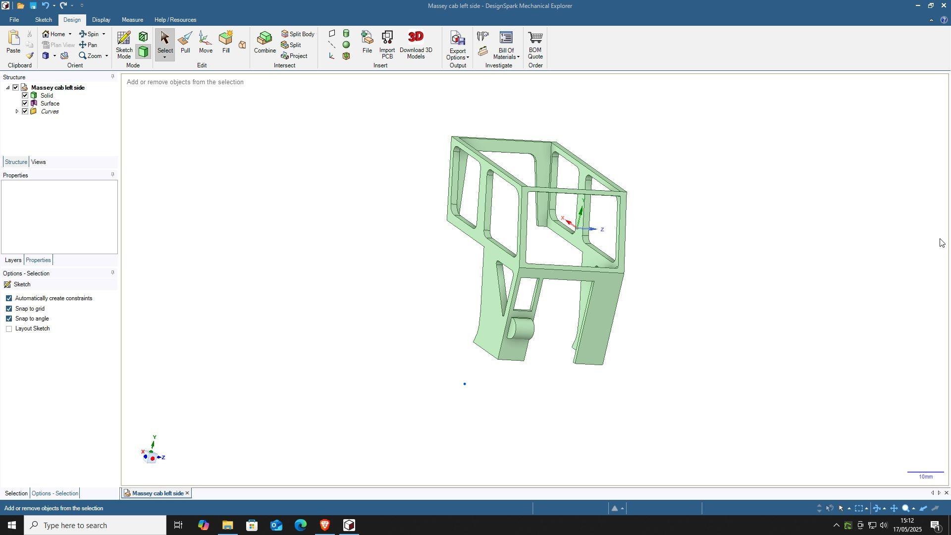Hide the Surface item in Structure tree
The width and height of the screenshot is (951, 535).
click(25, 104)
